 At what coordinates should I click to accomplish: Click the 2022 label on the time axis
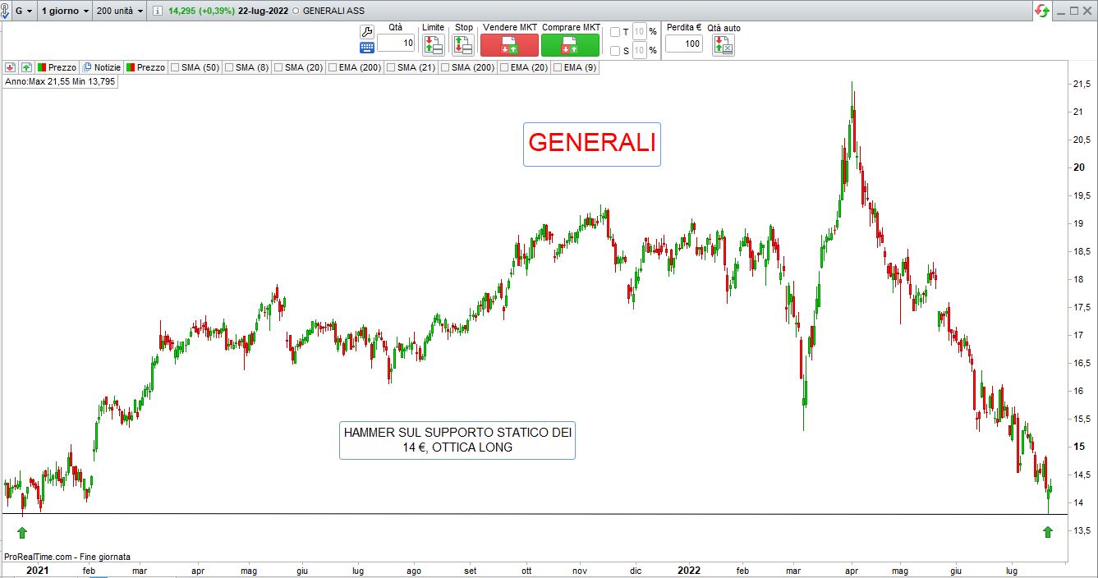[687, 570]
